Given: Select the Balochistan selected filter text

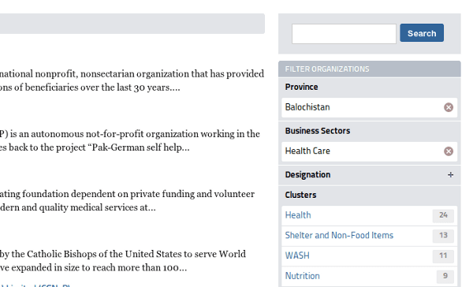Looking at the screenshot, I should [x=307, y=107].
